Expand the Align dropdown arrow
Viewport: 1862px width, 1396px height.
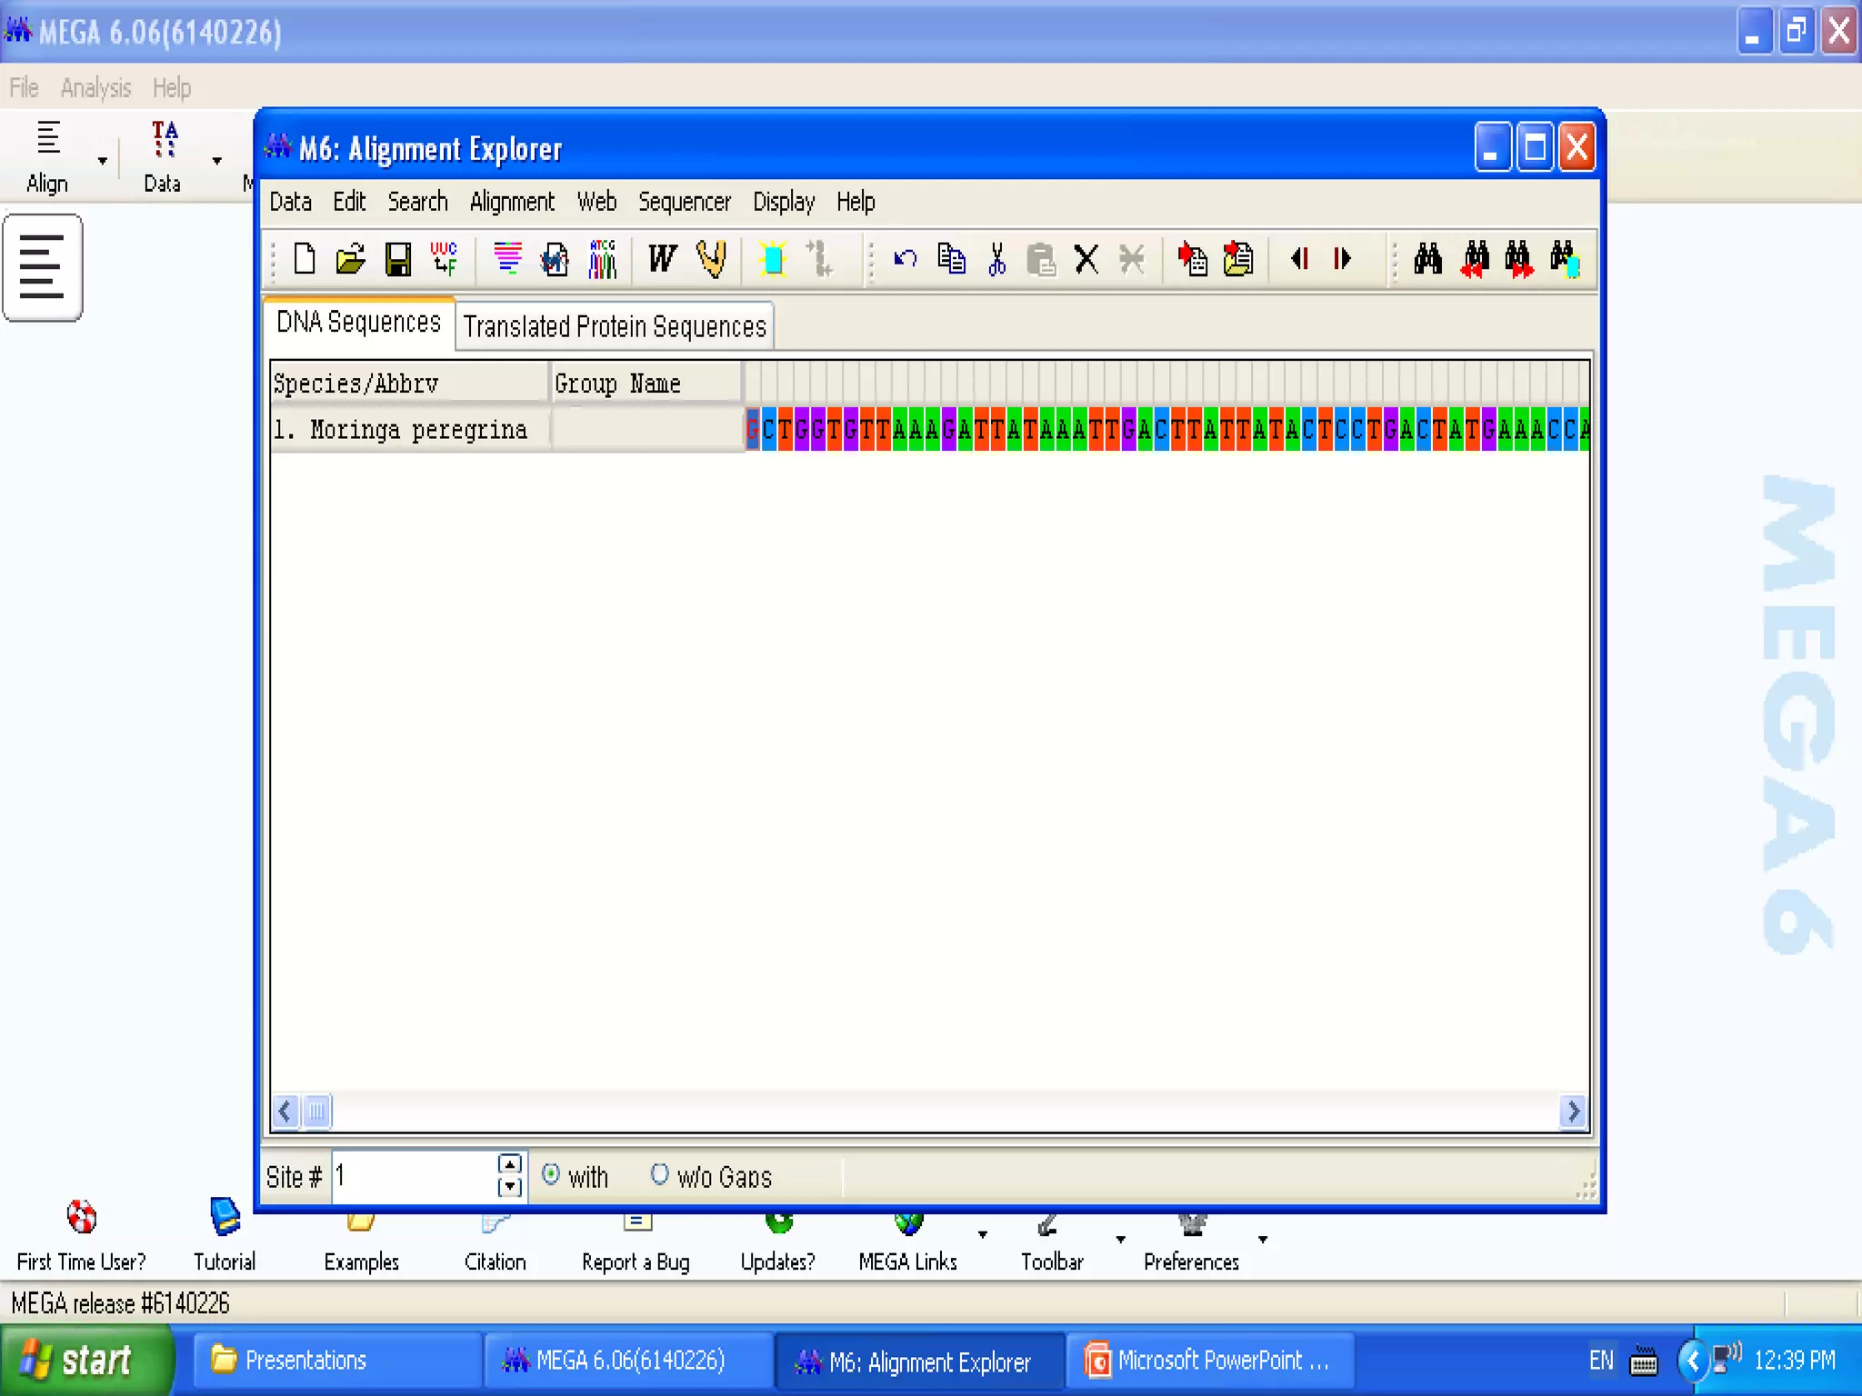pos(103,161)
